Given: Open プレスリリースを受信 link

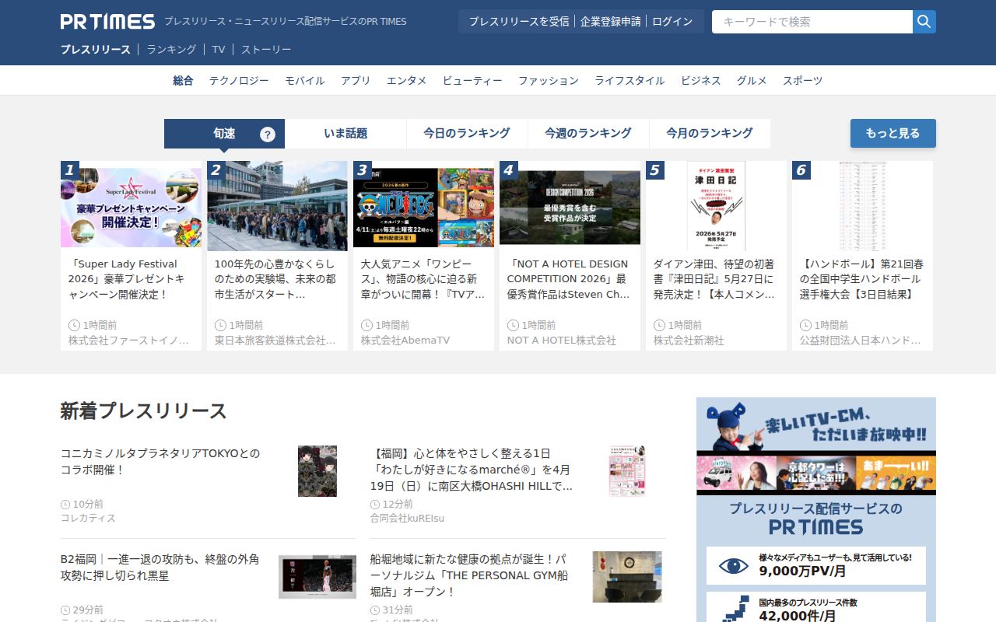Looking at the screenshot, I should 519,22.
